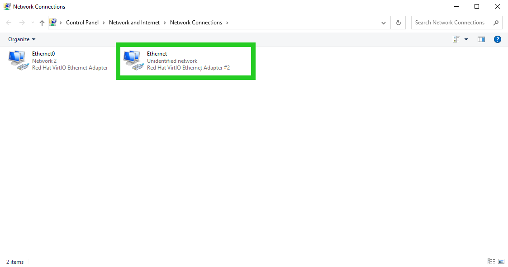Click the Back navigation arrow
This screenshot has width=508, height=267.
[x=9, y=23]
